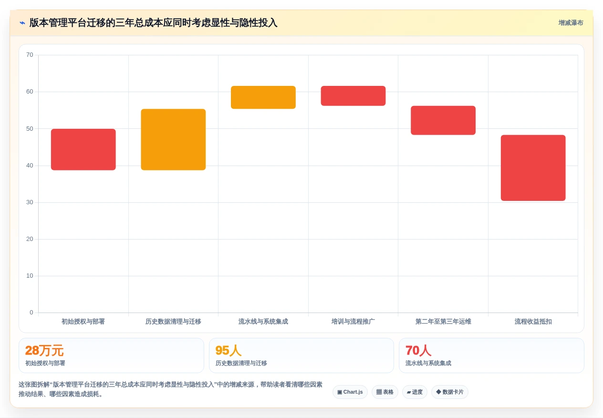Click the lightning icon beside the title

point(22,23)
